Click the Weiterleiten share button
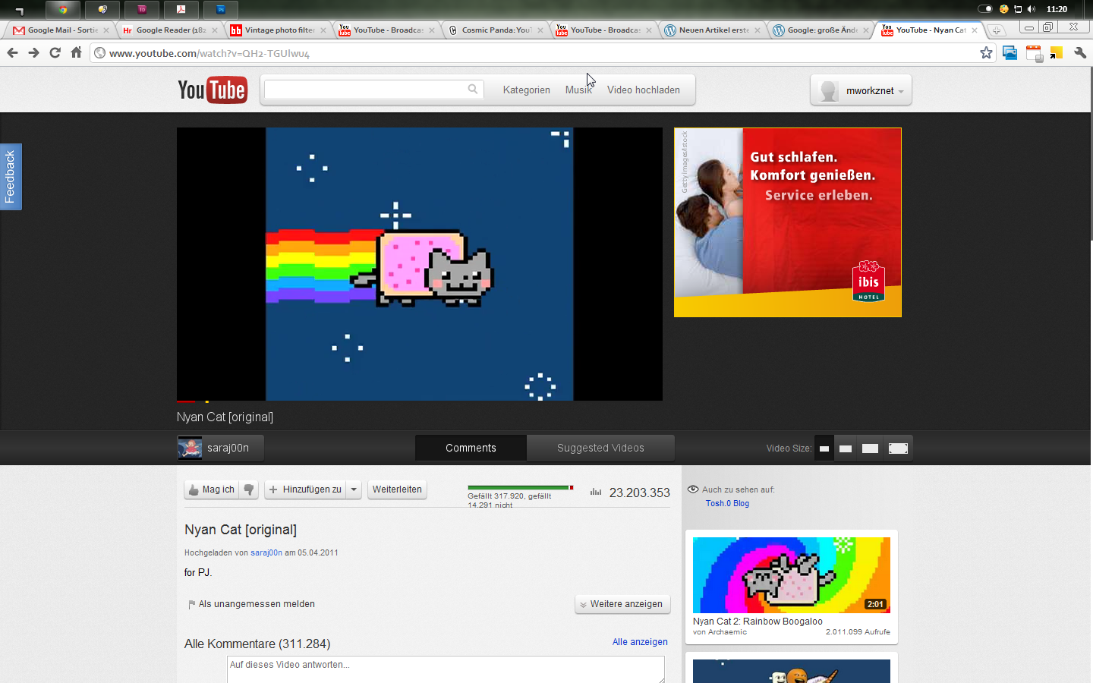 (397, 490)
